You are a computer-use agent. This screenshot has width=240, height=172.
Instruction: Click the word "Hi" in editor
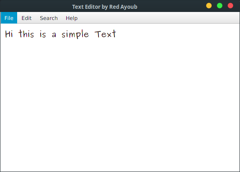pyautogui.click(x=9, y=34)
